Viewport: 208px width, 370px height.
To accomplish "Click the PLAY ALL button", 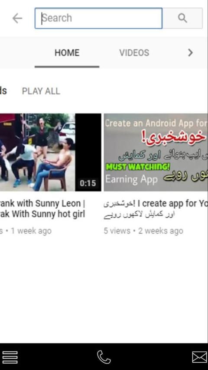I will 41,91.
